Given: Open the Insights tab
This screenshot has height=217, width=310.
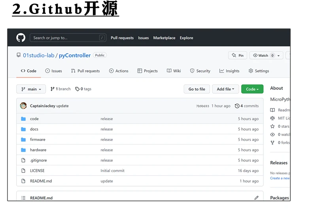Looking at the screenshot, I should [x=229, y=71].
